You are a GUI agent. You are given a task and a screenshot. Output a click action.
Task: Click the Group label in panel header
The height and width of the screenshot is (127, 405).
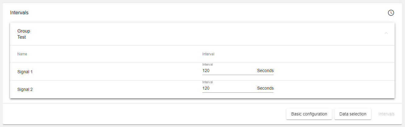pyautogui.click(x=24, y=31)
